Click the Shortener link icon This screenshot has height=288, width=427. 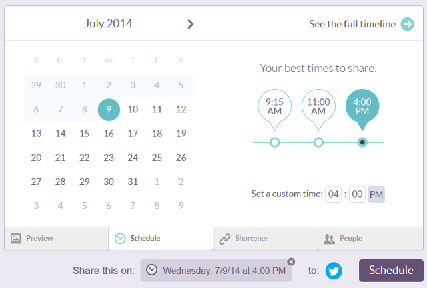[225, 239]
